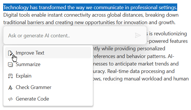Screen dimensions: 191x110
Task: Focus the Ask or generate AI content field
Action: [x=71, y=36]
